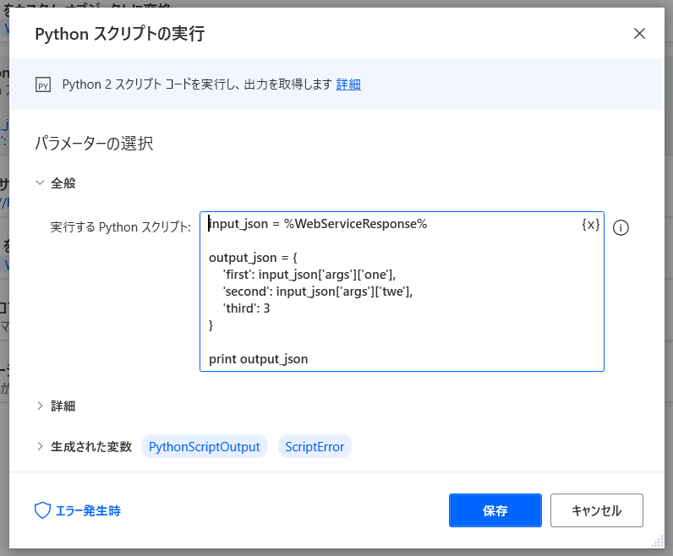673x556 pixels.
Task: Click inside the Python script text area
Action: point(402,292)
